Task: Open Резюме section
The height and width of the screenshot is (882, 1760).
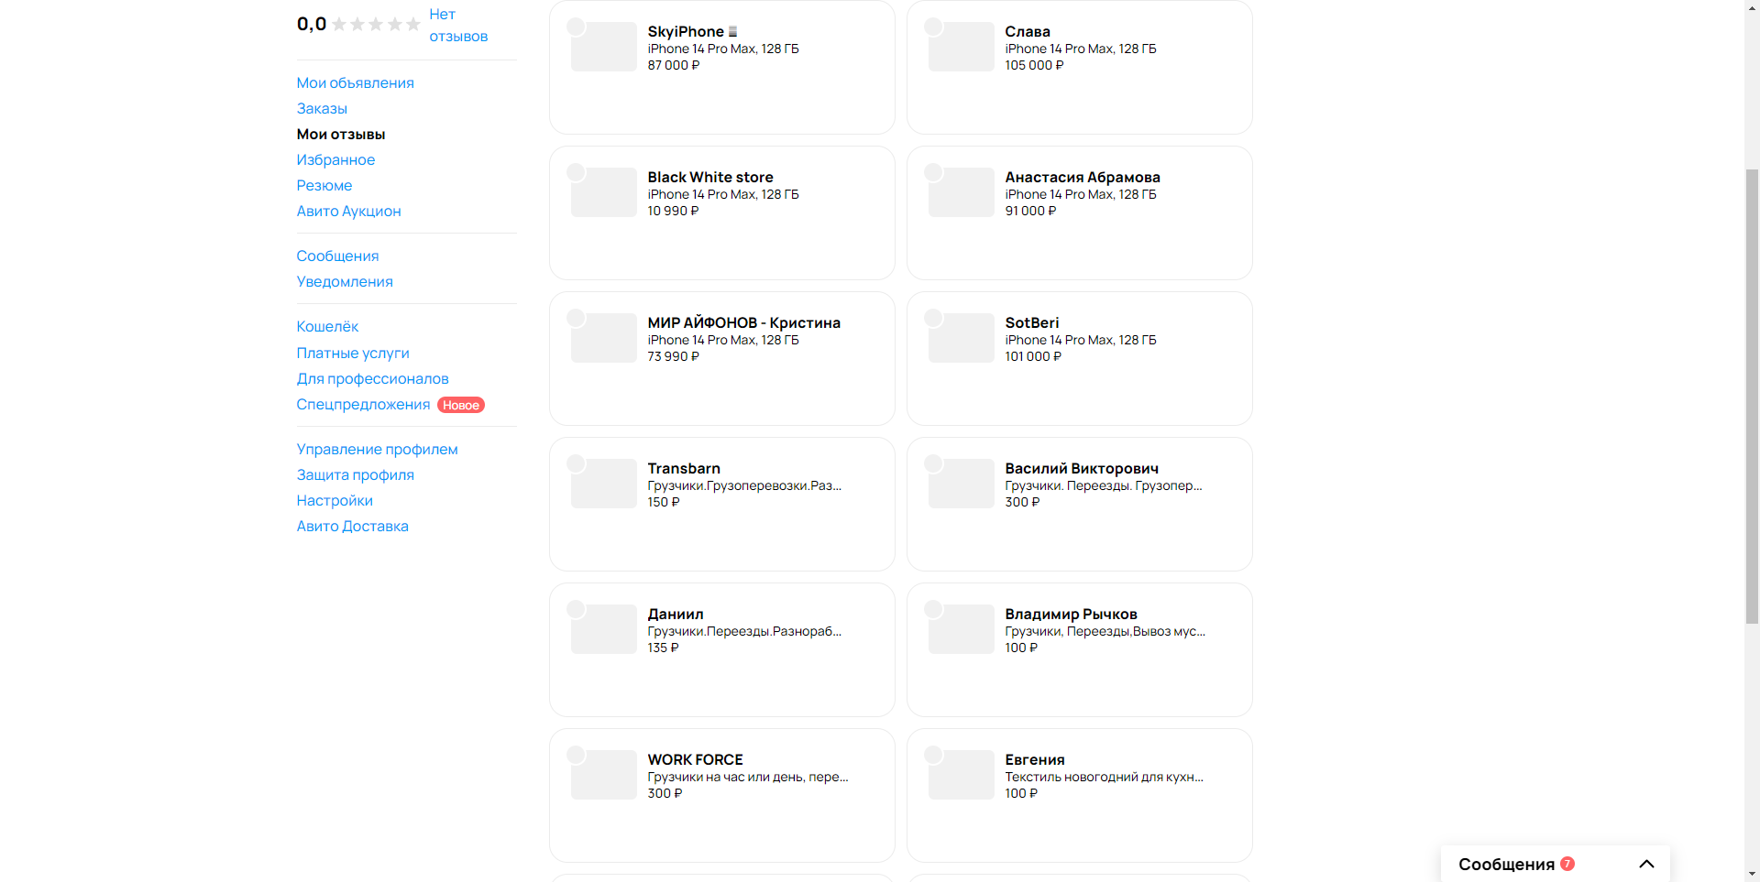Action: [x=324, y=185]
